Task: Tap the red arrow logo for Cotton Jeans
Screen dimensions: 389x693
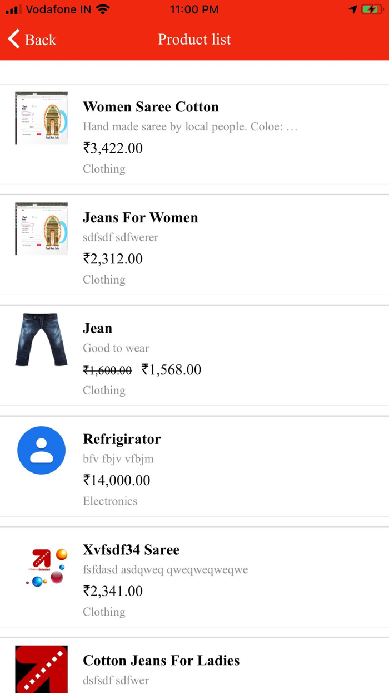Action: [x=41, y=670]
